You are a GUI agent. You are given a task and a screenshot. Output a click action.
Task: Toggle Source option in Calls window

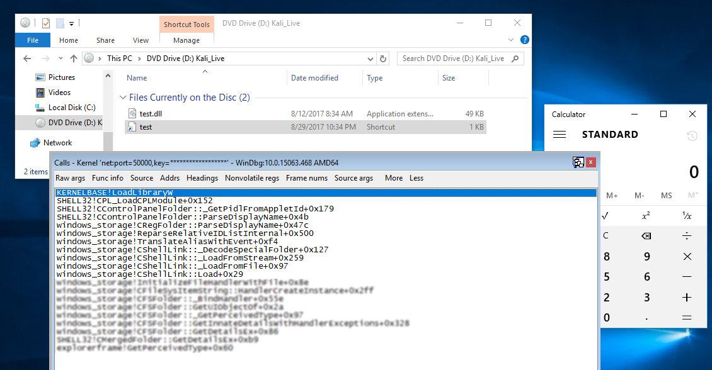pyautogui.click(x=142, y=178)
